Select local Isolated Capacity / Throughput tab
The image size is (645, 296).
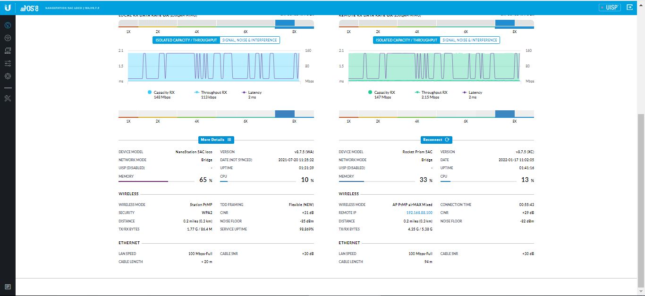point(186,40)
